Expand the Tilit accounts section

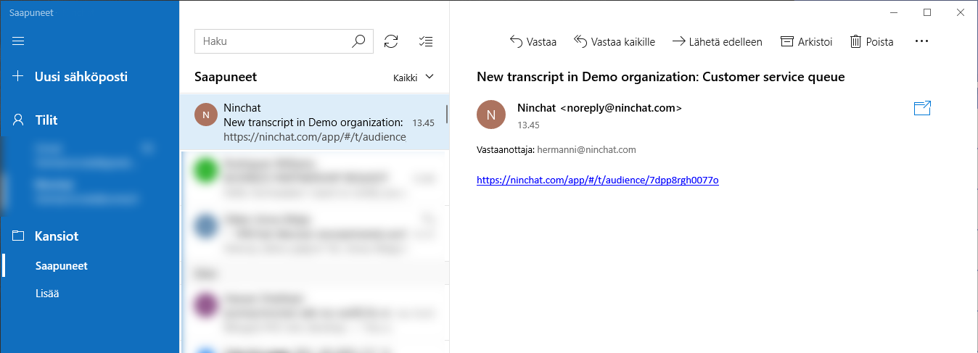(x=36, y=120)
